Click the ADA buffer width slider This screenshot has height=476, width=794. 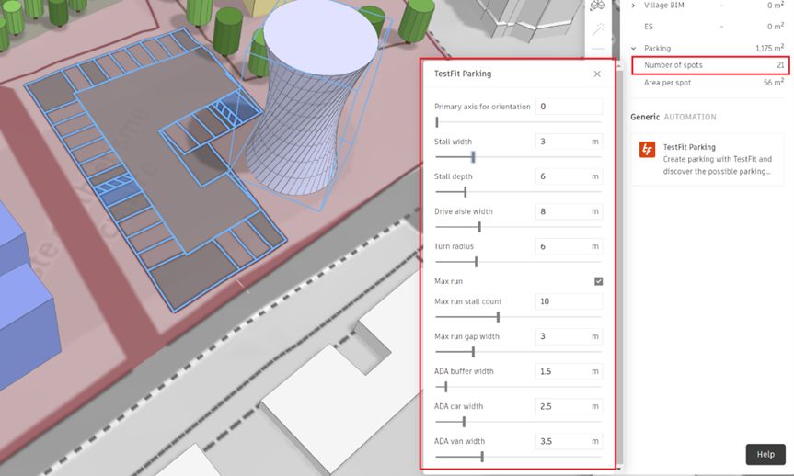click(x=518, y=387)
